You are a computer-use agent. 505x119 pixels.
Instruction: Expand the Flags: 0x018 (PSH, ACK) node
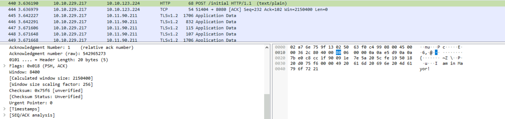pos(4,66)
